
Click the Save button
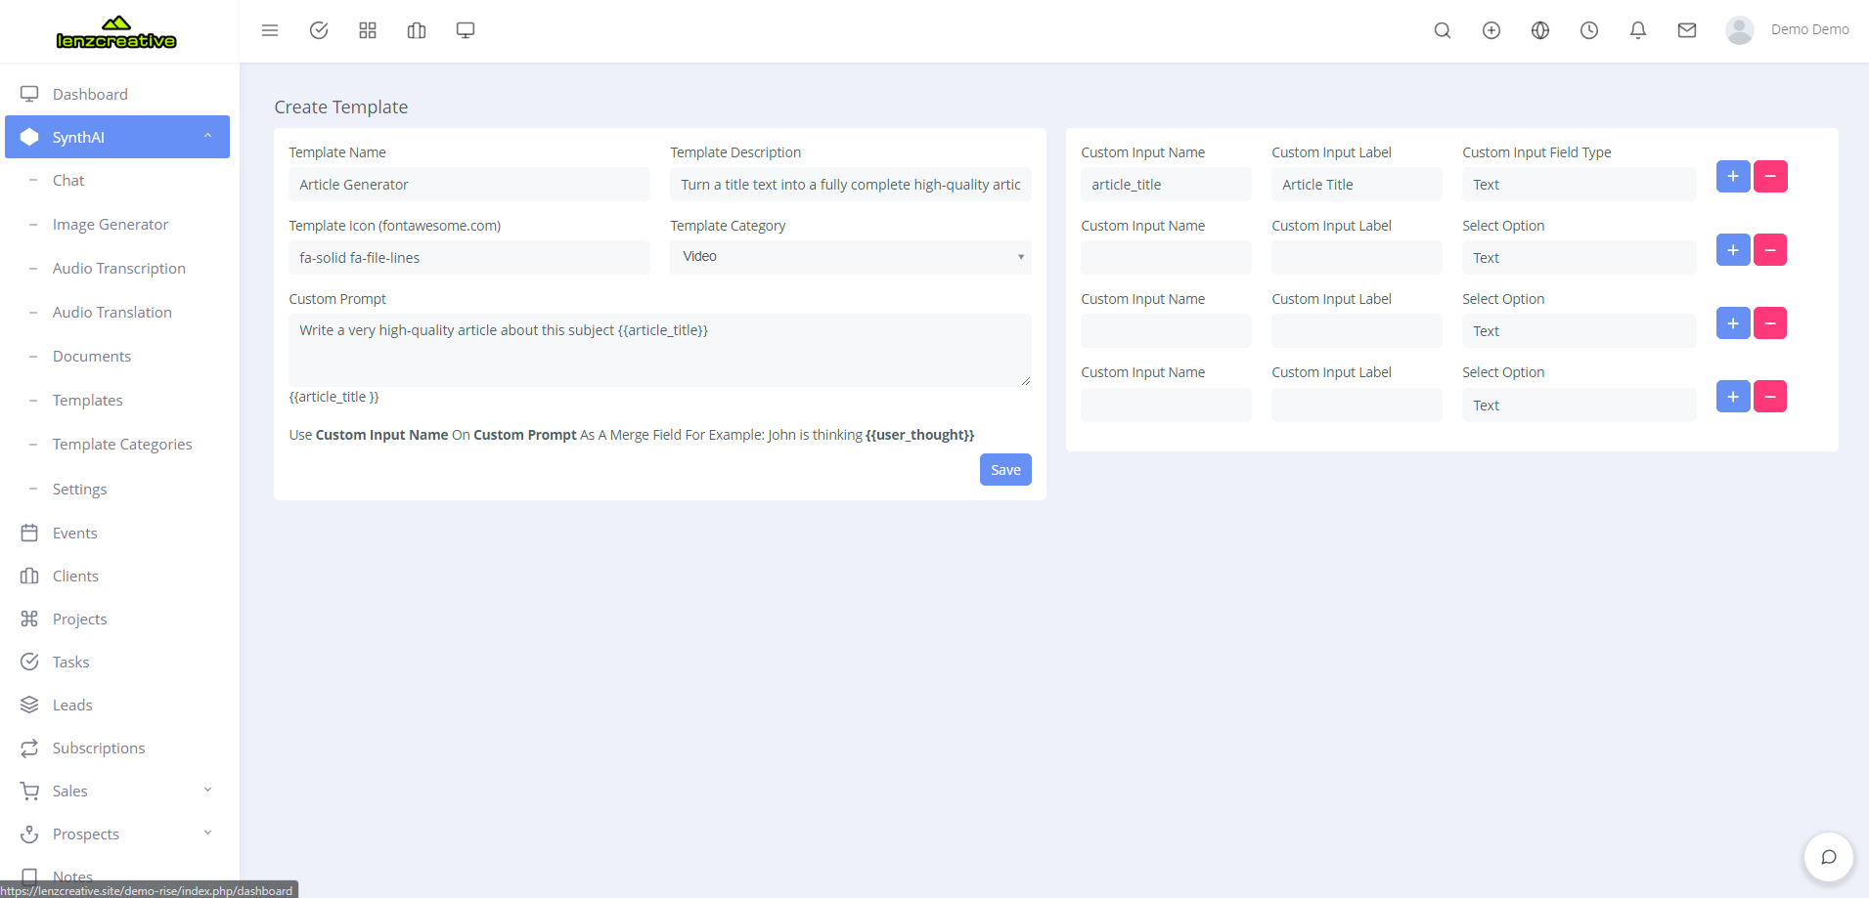(x=1005, y=469)
